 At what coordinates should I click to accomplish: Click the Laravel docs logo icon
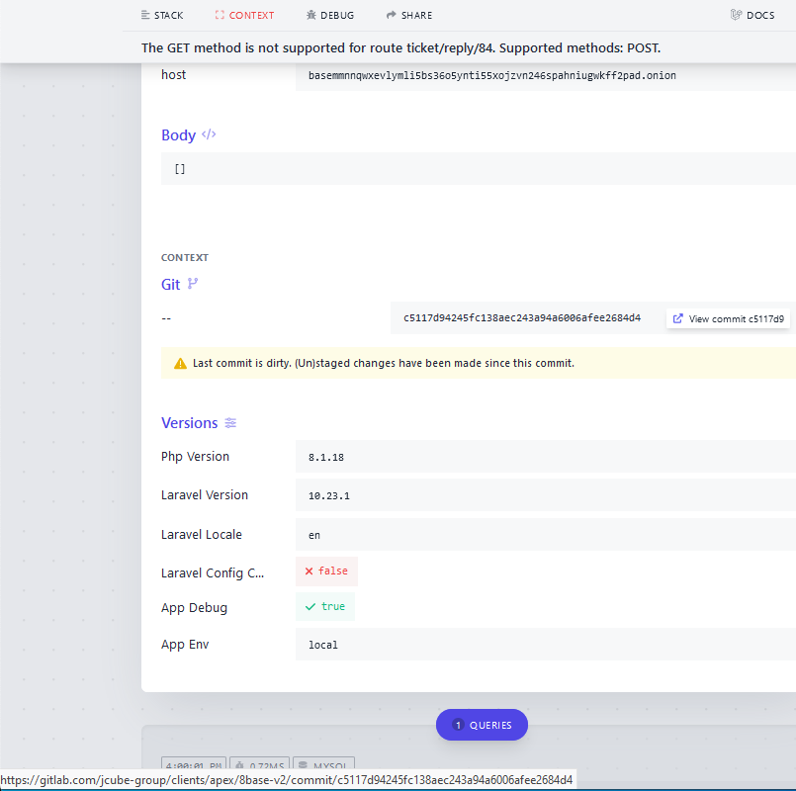point(736,15)
